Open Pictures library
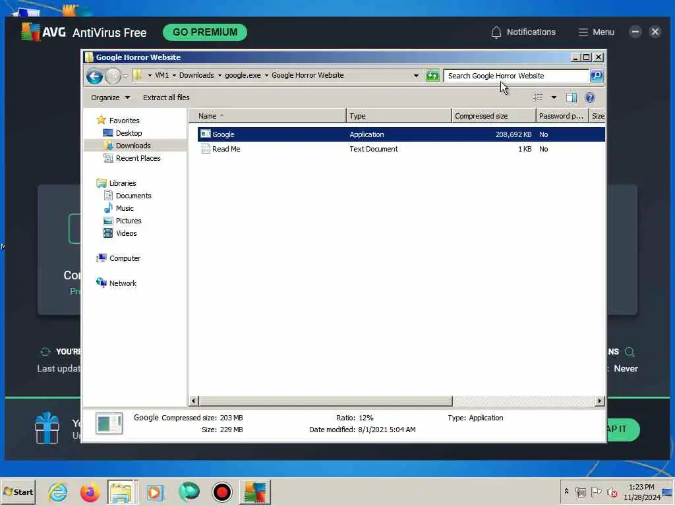 [129, 220]
